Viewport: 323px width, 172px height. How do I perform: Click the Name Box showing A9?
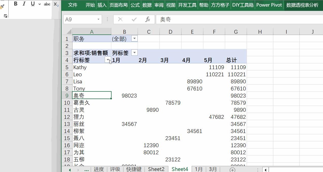[80, 19]
